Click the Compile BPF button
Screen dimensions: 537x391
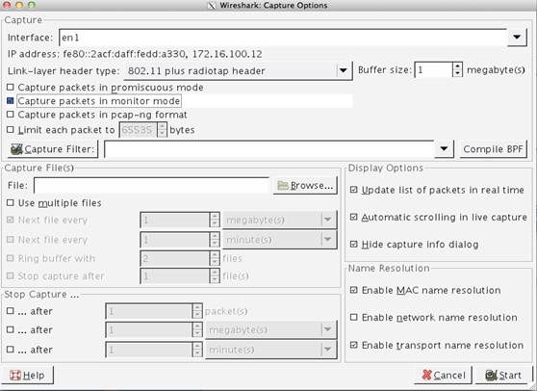pos(493,149)
